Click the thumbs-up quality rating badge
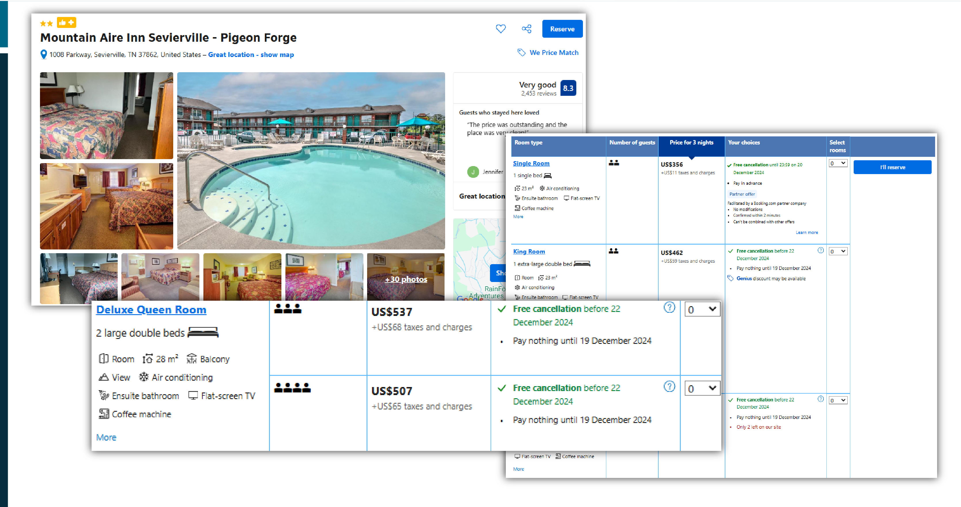The image size is (961, 507). (66, 23)
